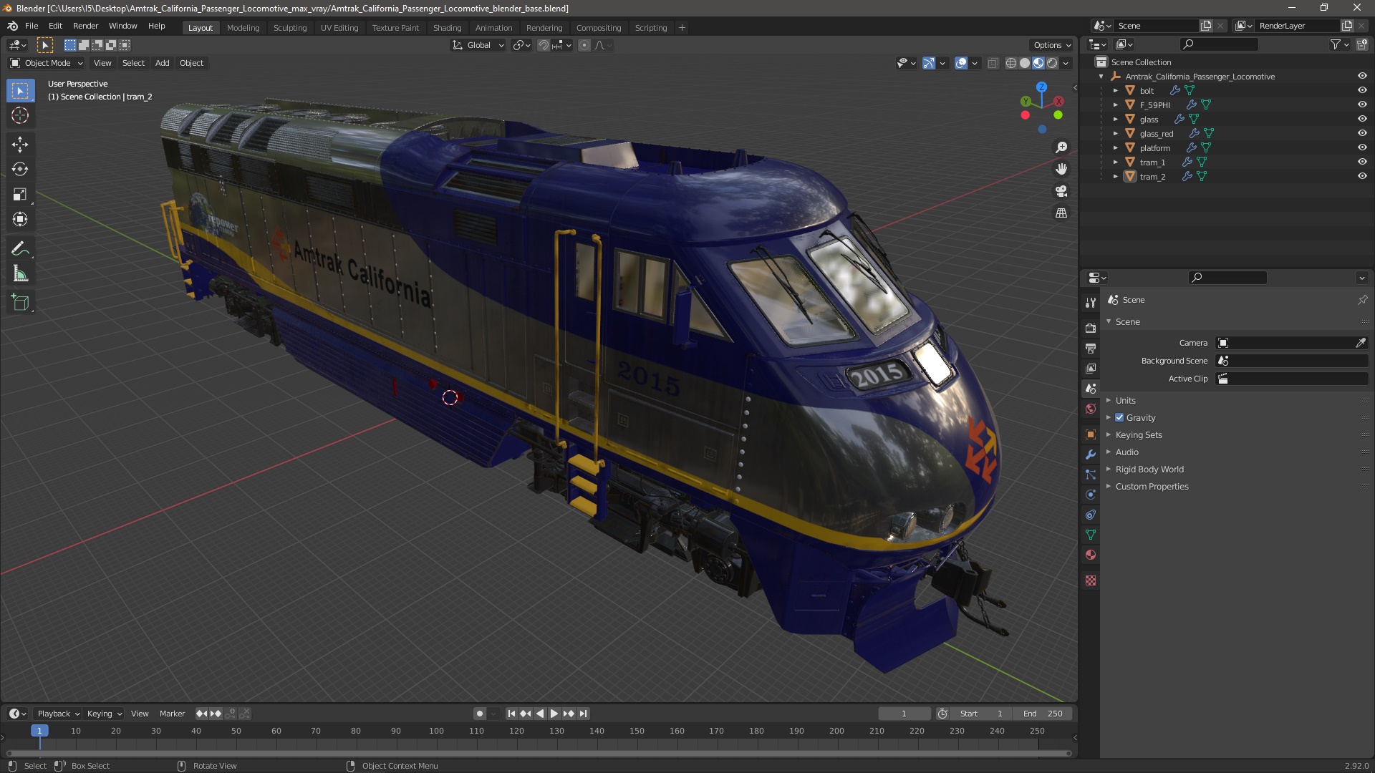Switch to the Scripting workspace tab

(x=650, y=28)
